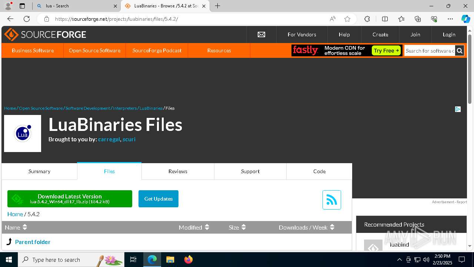This screenshot has width=474, height=267.
Task: Open the Windows Start menu
Action: [9, 260]
